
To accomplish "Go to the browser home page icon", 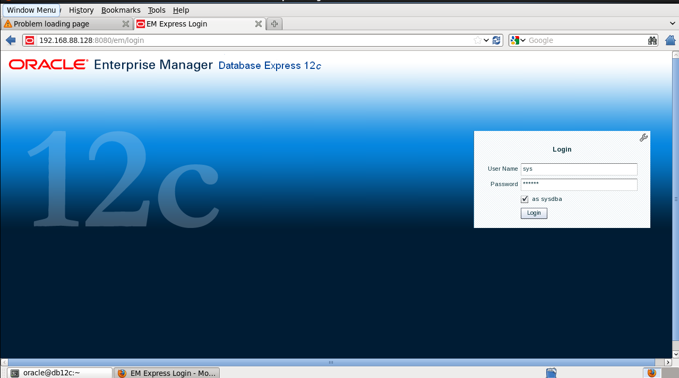I will point(671,40).
